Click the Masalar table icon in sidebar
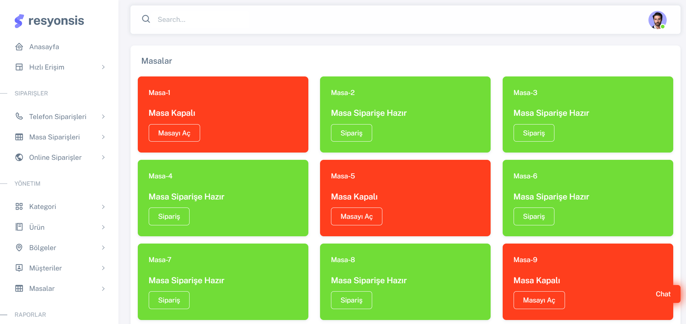Image resolution: width=686 pixels, height=324 pixels. pos(19,288)
